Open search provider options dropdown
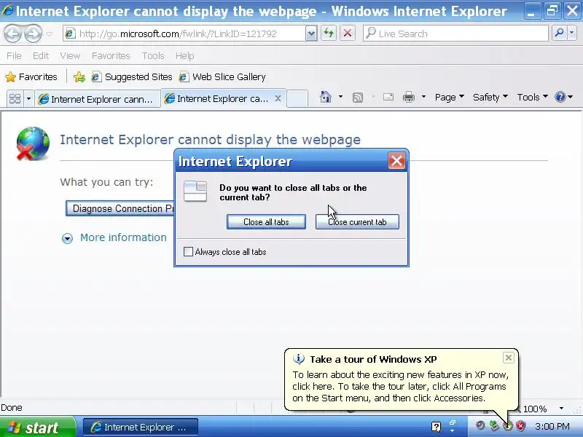Screen dimensions: 583x437 click(x=572, y=34)
